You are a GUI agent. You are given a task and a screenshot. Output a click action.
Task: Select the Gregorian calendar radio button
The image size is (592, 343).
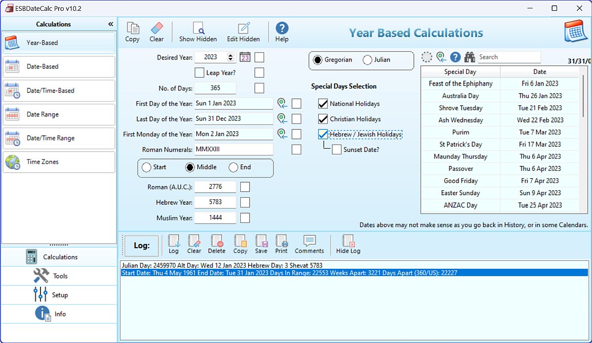click(317, 60)
